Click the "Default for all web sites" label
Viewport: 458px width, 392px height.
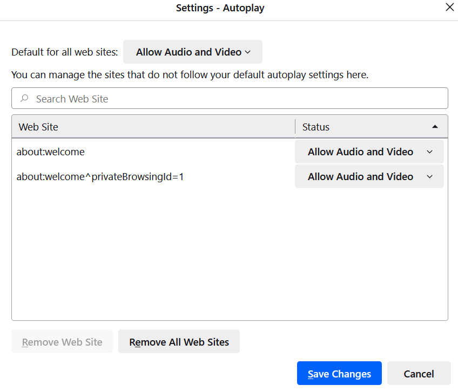[64, 52]
